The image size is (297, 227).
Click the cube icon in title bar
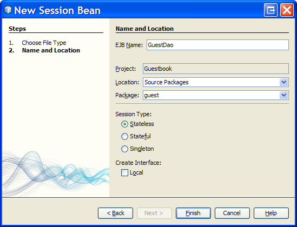coord(8,10)
